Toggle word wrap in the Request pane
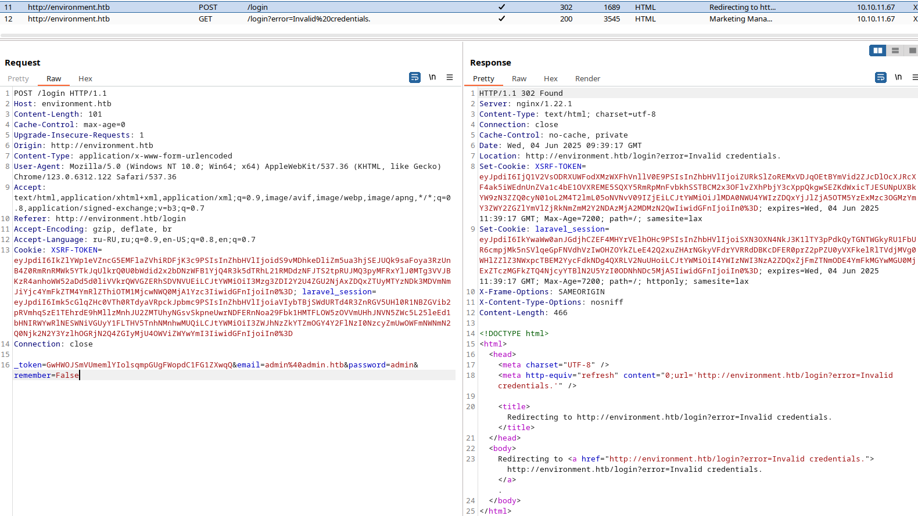918x516 pixels. point(415,77)
